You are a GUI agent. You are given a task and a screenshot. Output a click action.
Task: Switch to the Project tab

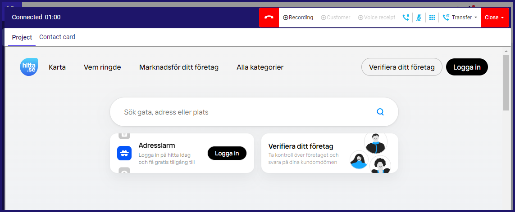(x=22, y=37)
